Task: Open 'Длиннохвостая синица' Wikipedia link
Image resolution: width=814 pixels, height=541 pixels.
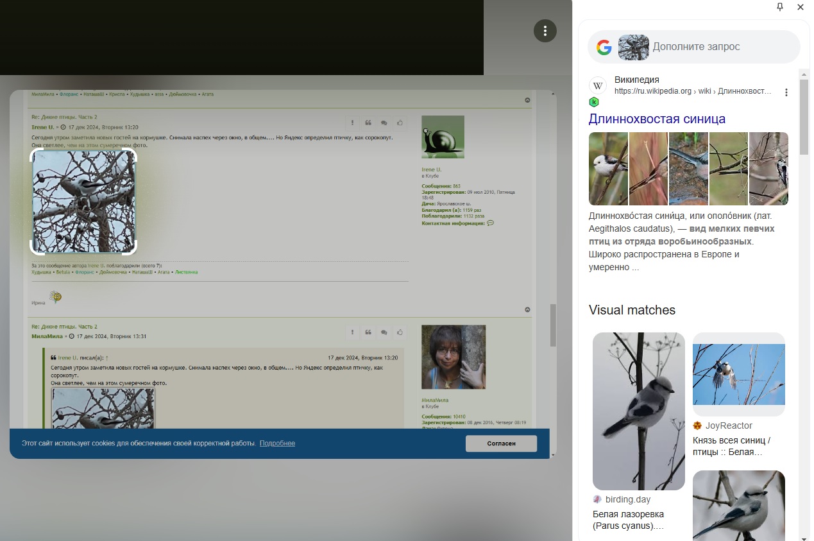Action: pyautogui.click(x=657, y=119)
